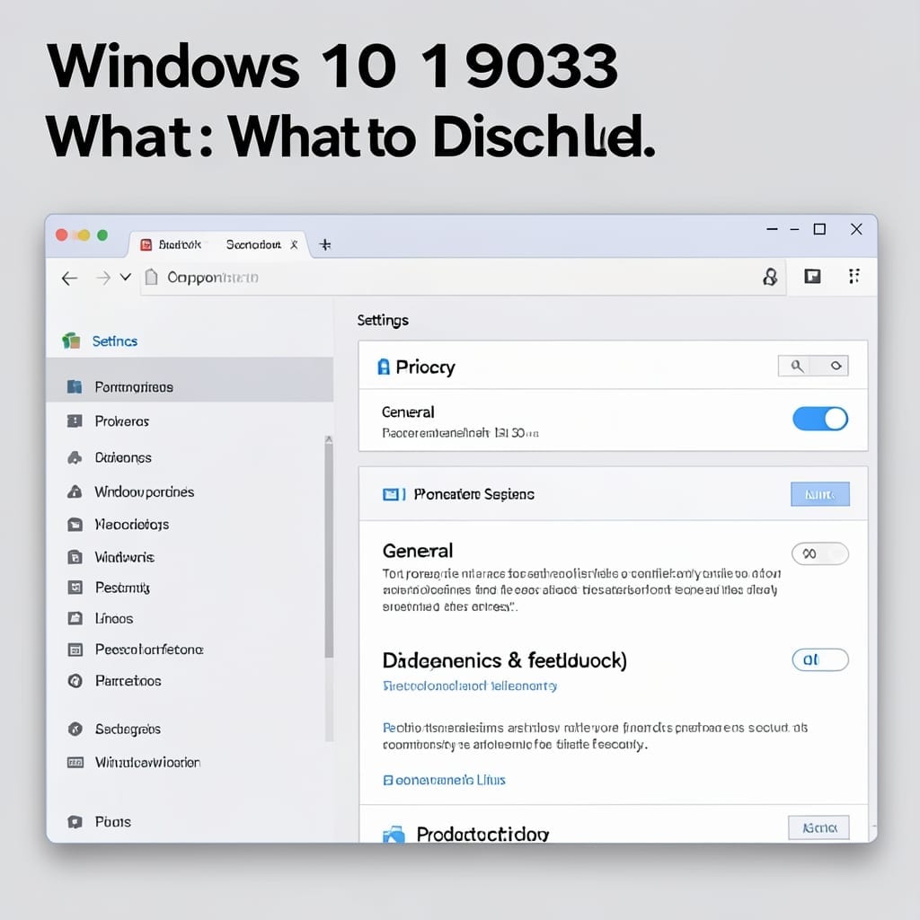The height and width of the screenshot is (920, 920).
Task: Click the icon beside Peoscolortfetone in the sidebar
Action: 75,650
